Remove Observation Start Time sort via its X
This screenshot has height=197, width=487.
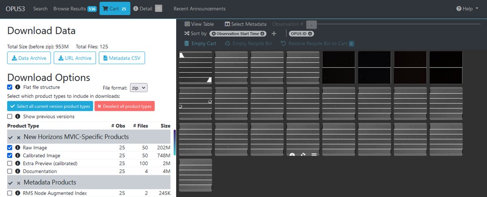[213, 34]
